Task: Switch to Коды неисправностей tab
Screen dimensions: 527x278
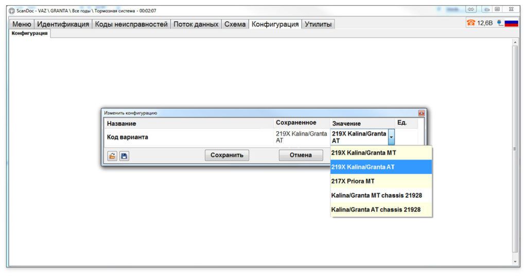Action: click(x=131, y=24)
